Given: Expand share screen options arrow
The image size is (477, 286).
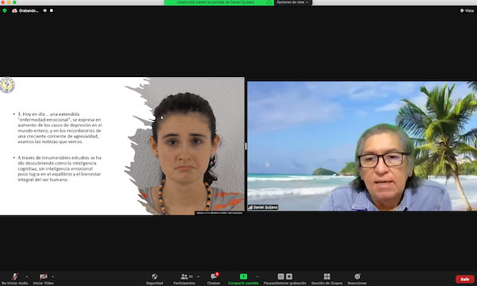Looking at the screenshot, I should point(258,276).
